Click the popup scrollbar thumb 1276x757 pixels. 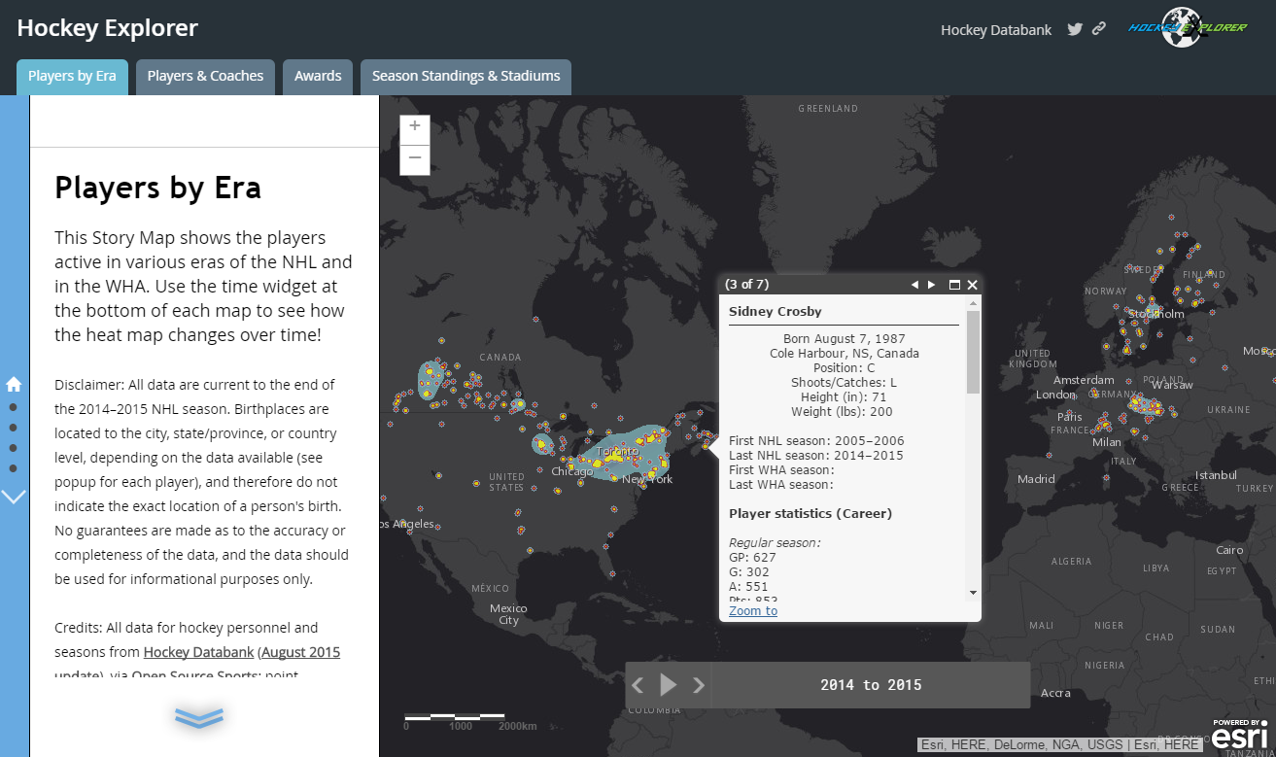pos(973,352)
